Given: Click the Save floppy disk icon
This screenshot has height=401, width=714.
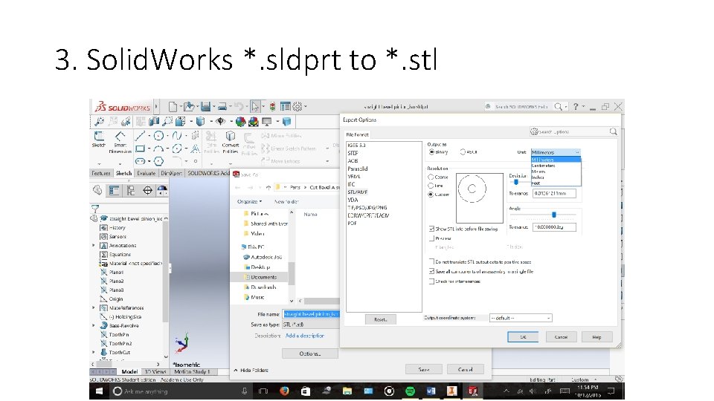Looking at the screenshot, I should pyautogui.click(x=205, y=106).
